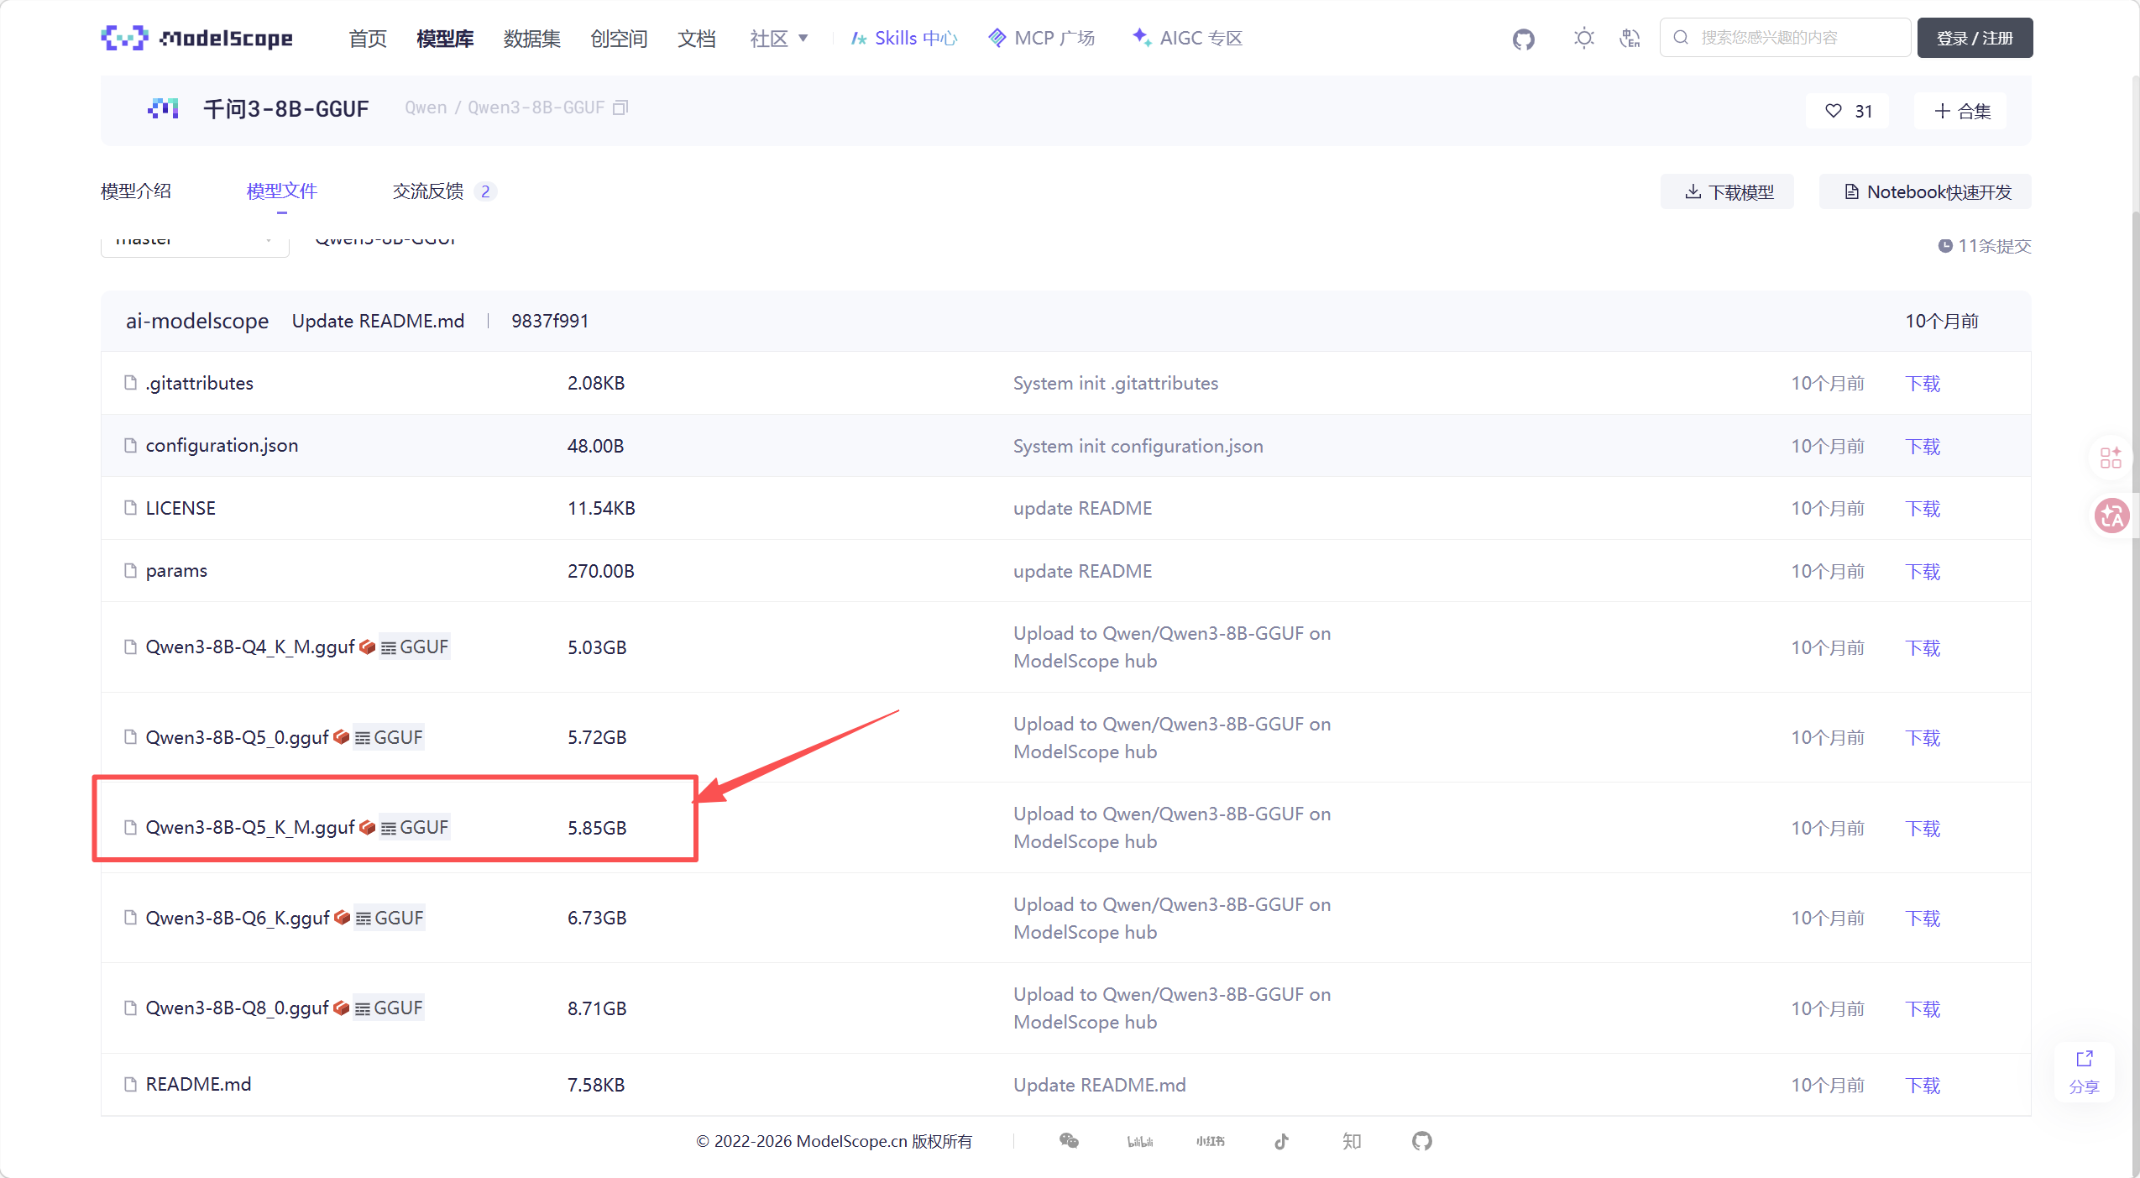This screenshot has width=2140, height=1178.
Task: Open GGUF viewer for Qwen3-8B-Q5_K_M.gguf
Action: [x=415, y=827]
